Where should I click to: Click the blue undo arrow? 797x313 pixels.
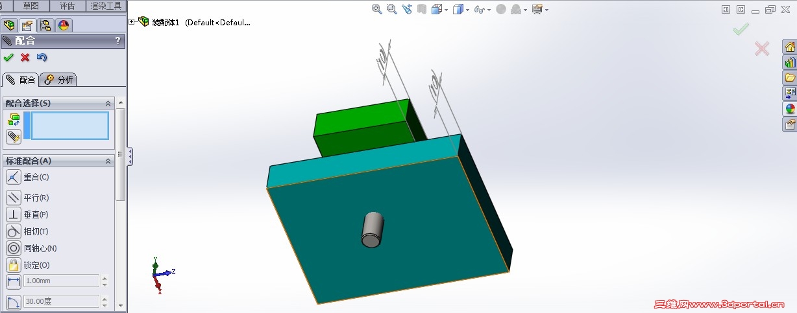tap(42, 58)
